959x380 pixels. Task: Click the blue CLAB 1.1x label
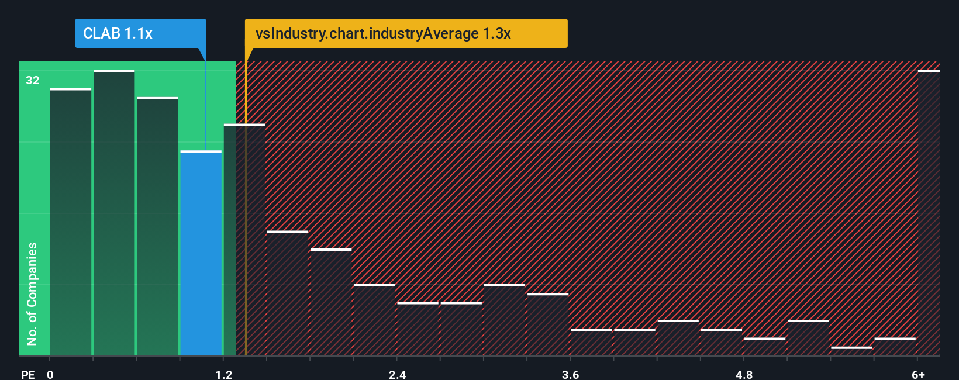140,33
